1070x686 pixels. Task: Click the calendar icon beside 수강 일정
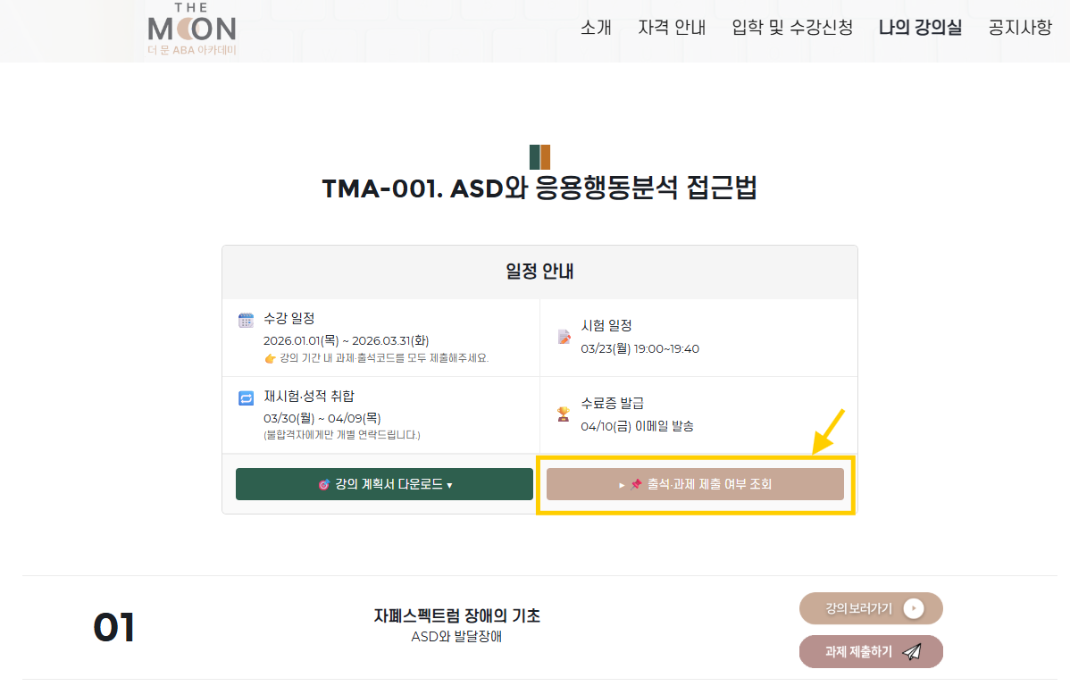[246, 321]
